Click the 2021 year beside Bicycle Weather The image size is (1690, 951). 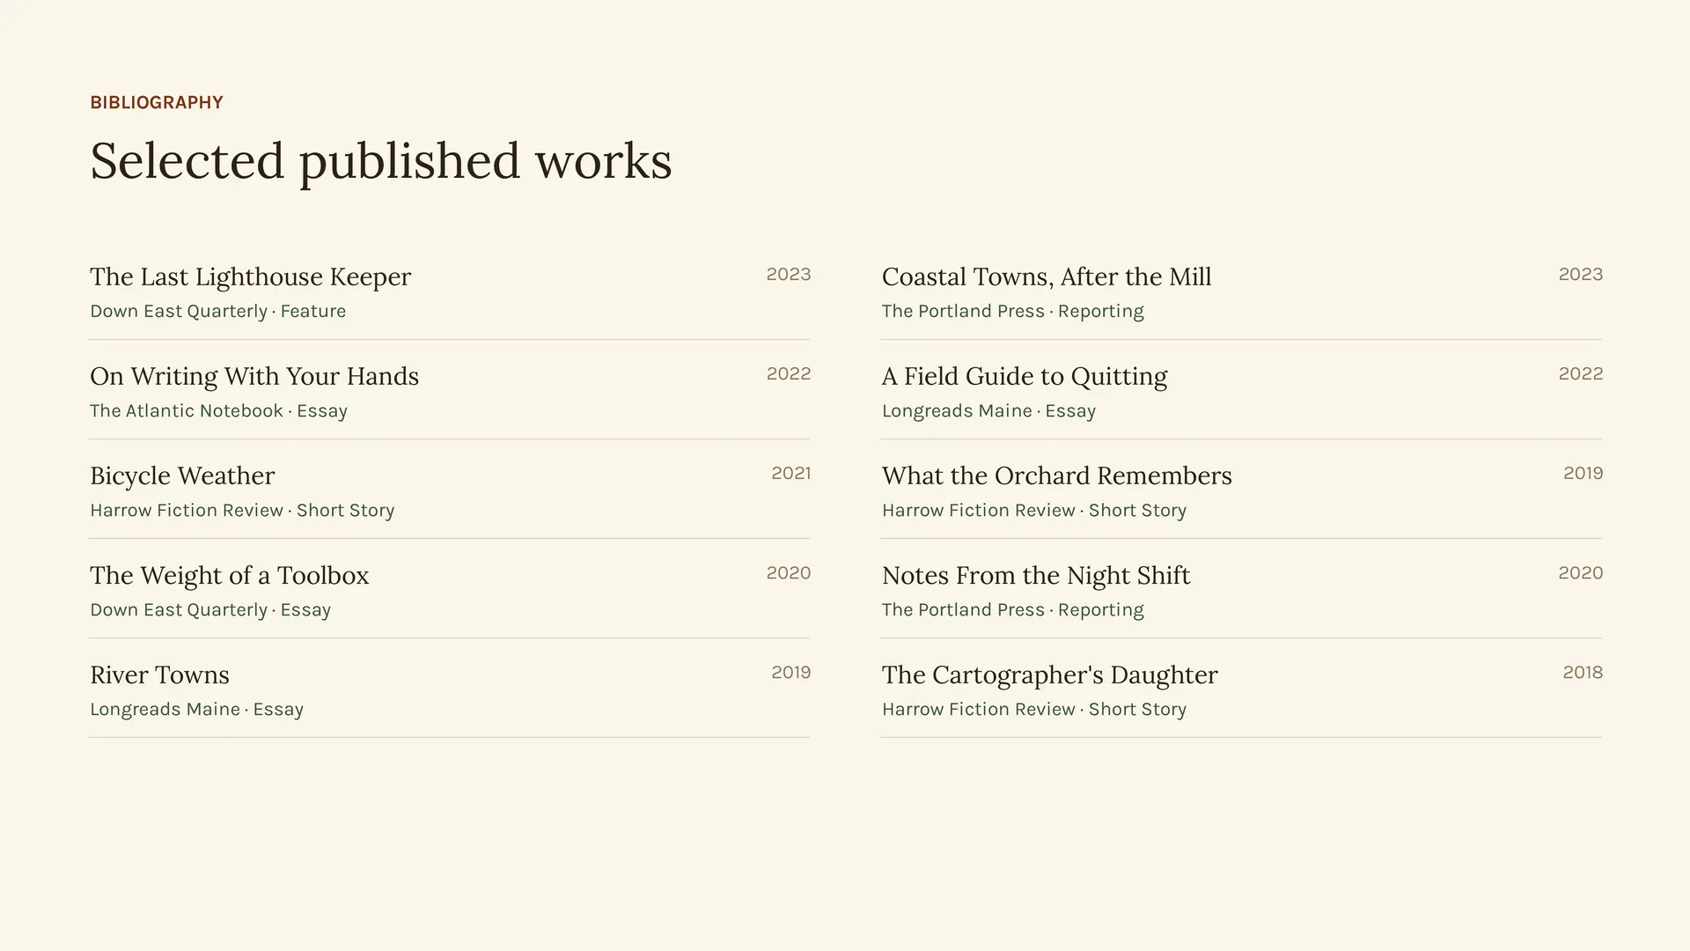(790, 473)
